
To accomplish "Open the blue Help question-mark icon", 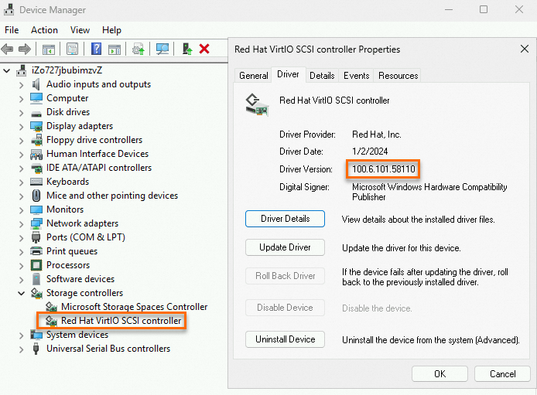I will (97, 49).
